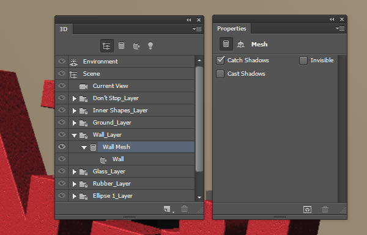Close the 3D panel

coord(199,20)
